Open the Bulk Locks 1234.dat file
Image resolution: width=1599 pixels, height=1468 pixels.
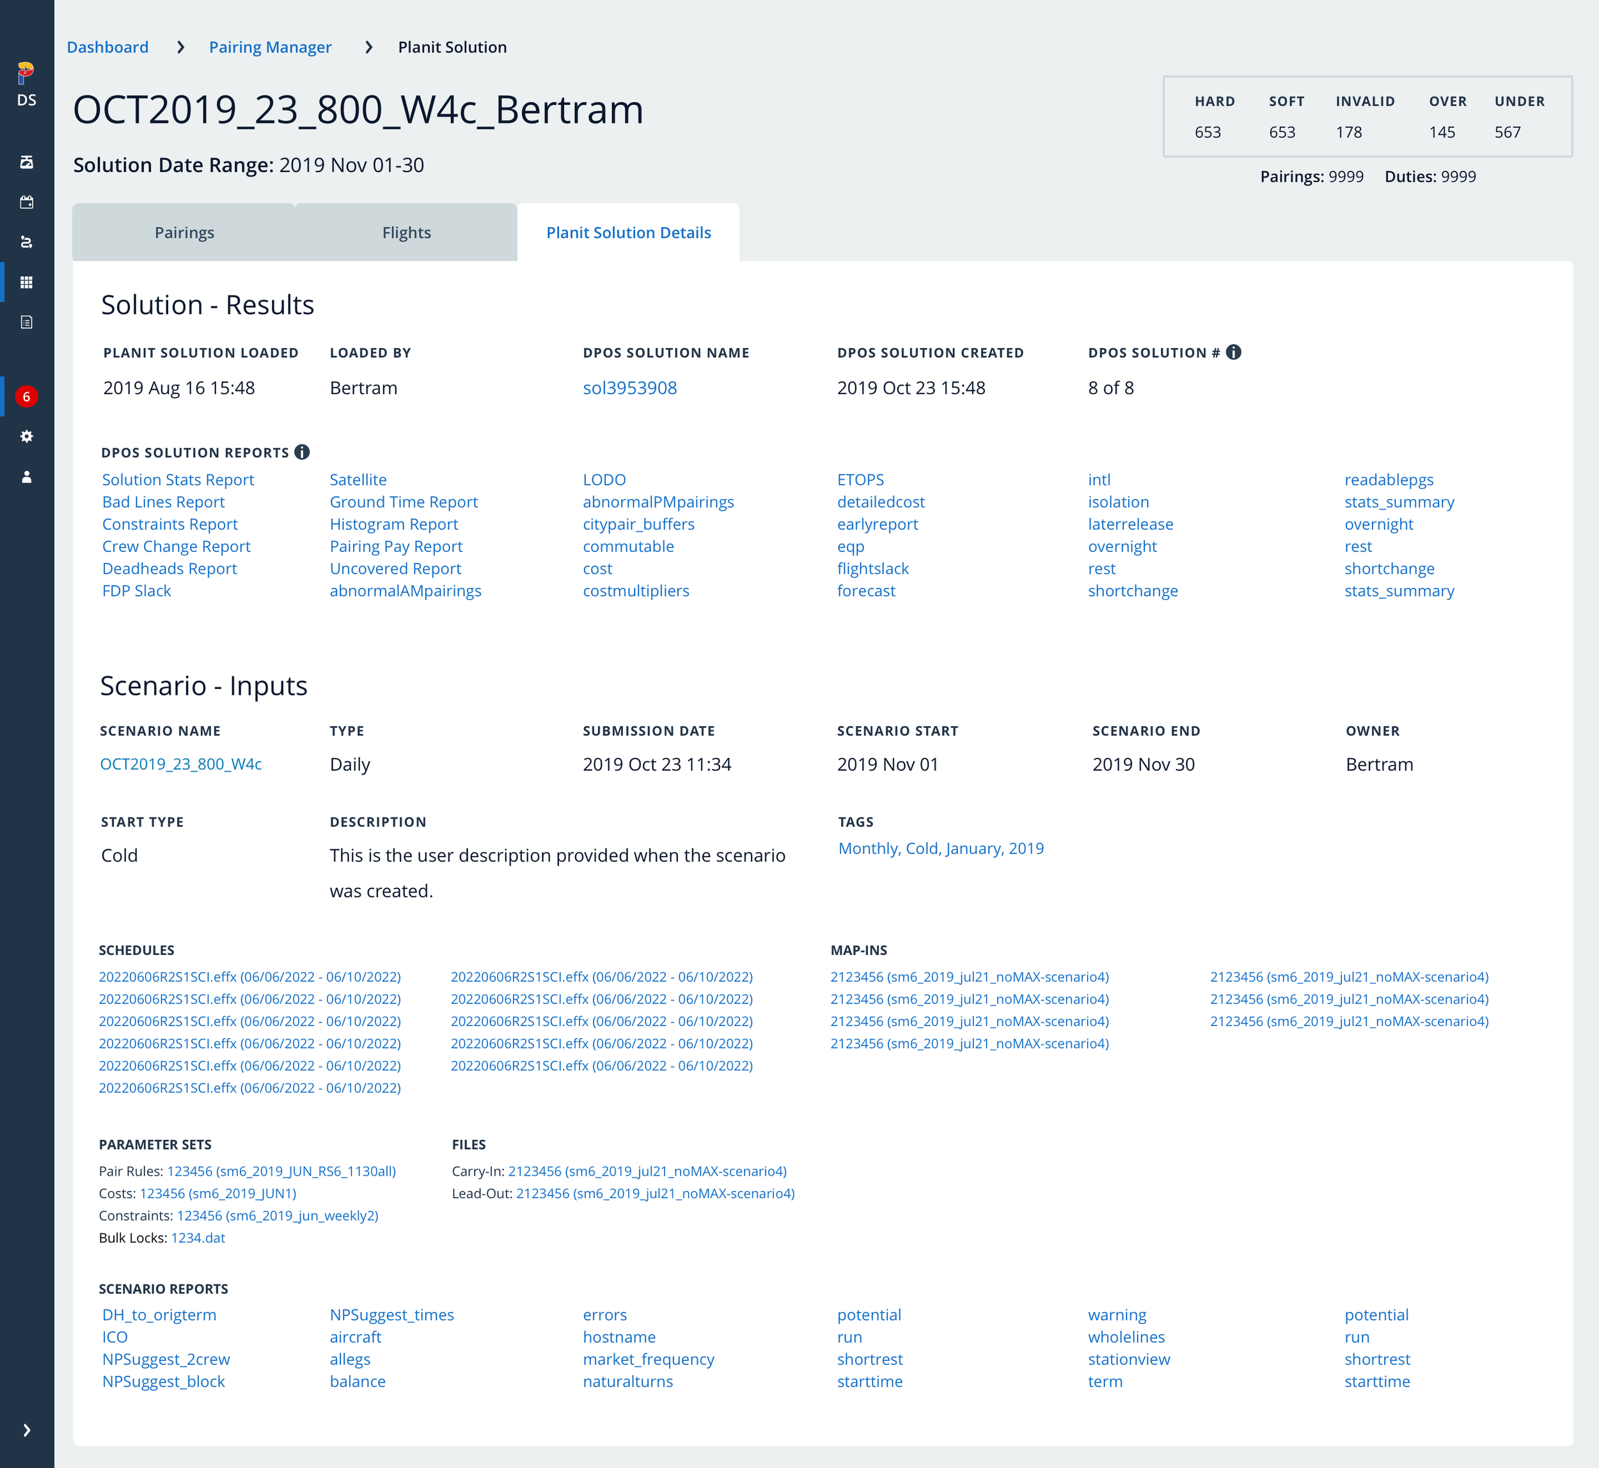click(198, 1238)
